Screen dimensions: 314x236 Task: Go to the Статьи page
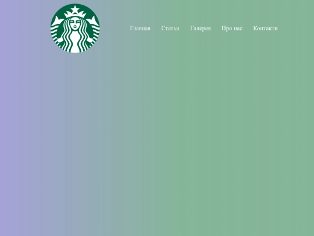(170, 29)
